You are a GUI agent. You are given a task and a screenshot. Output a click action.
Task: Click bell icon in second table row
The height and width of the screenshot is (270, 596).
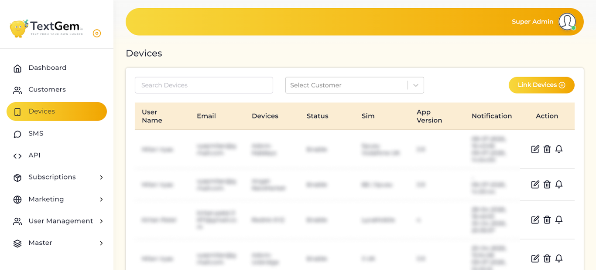[559, 185]
